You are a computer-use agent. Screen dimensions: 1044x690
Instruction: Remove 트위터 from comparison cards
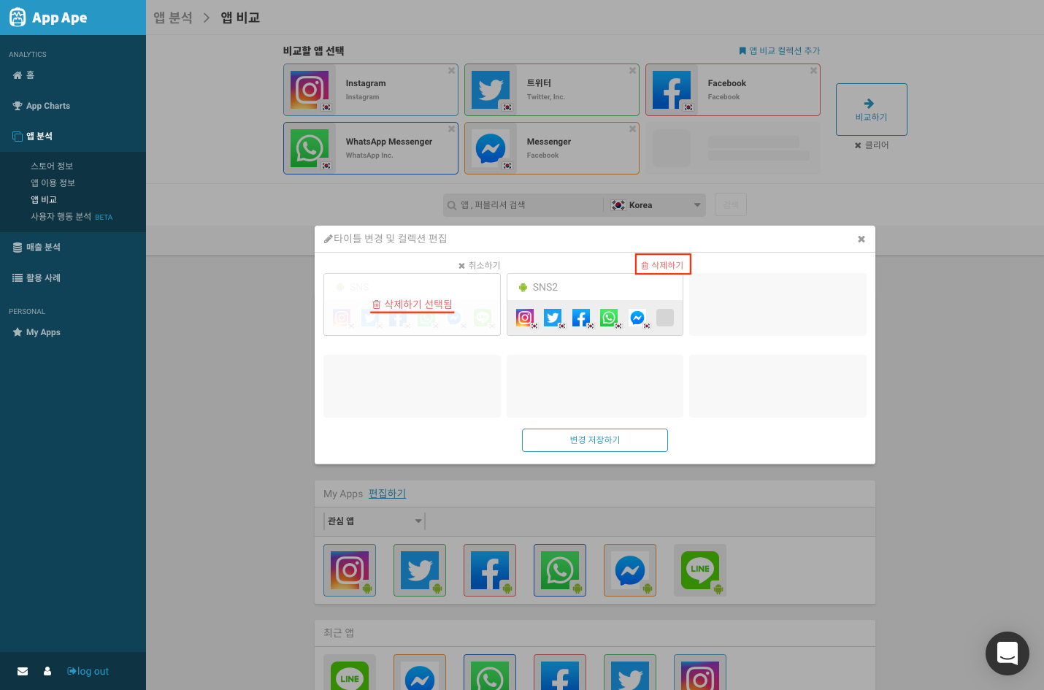632,71
